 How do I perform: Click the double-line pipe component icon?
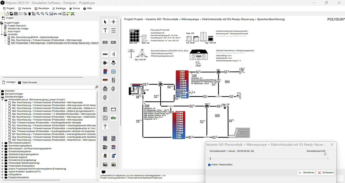105,54
